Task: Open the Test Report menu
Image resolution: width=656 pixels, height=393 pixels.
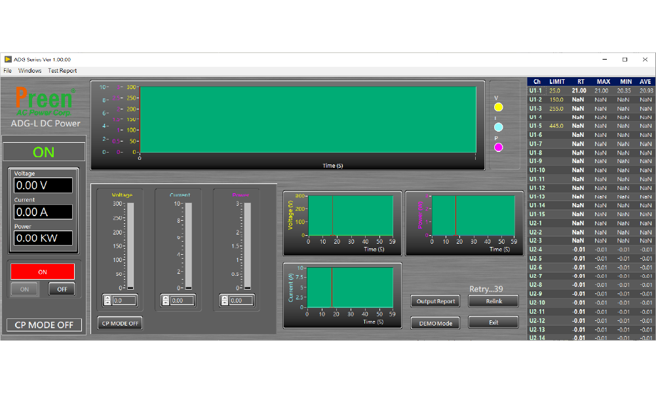Action: [x=62, y=71]
